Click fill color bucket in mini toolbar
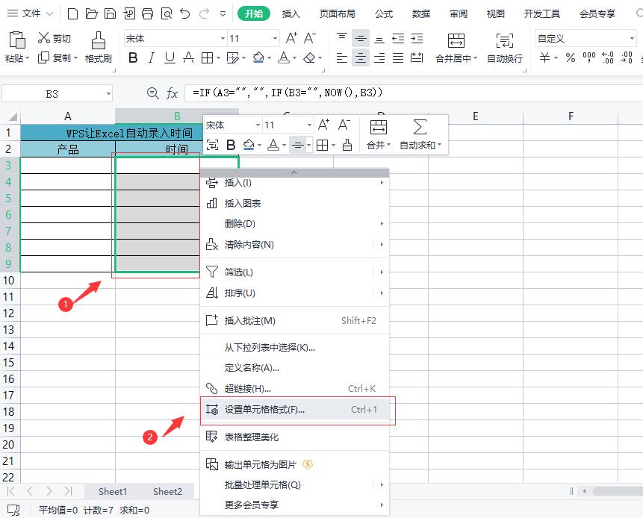The height and width of the screenshot is (518, 643). click(x=249, y=145)
